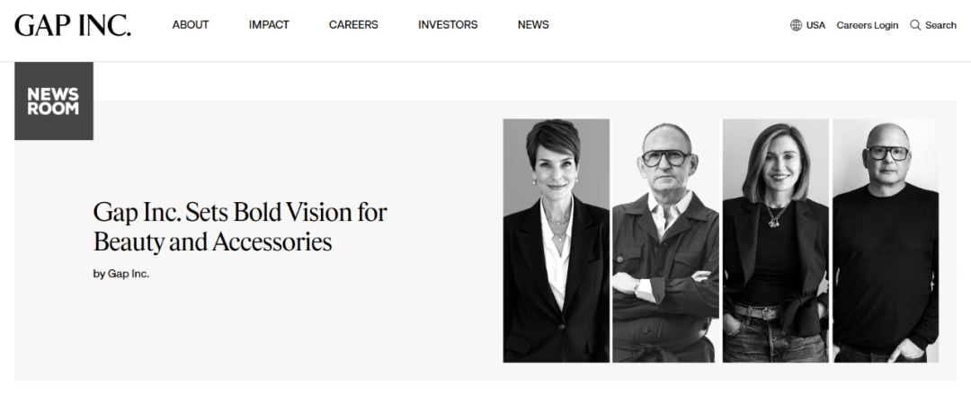The image size is (971, 395).
Task: Open the Careers Login link
Action: click(867, 25)
